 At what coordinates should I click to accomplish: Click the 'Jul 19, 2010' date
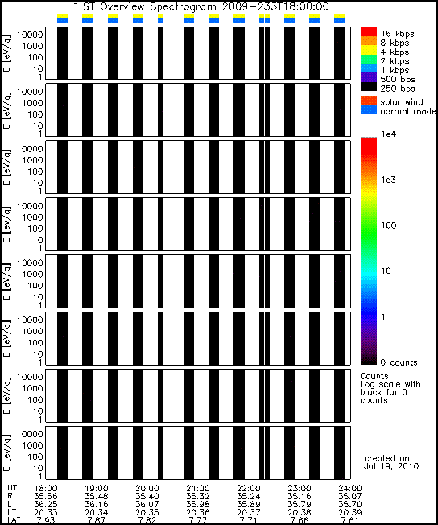click(x=391, y=466)
